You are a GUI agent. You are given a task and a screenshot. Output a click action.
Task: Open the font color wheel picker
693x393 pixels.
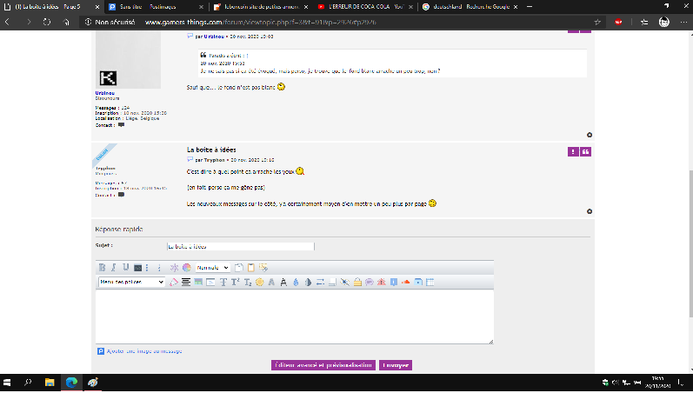(x=186, y=268)
